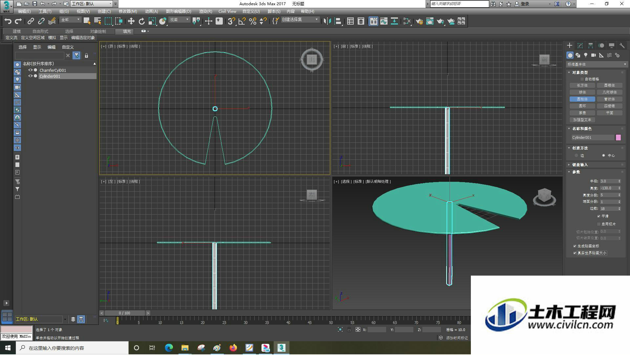The width and height of the screenshot is (630, 355).
Task: Toggle the 3D Snaps button
Action: coord(231,21)
